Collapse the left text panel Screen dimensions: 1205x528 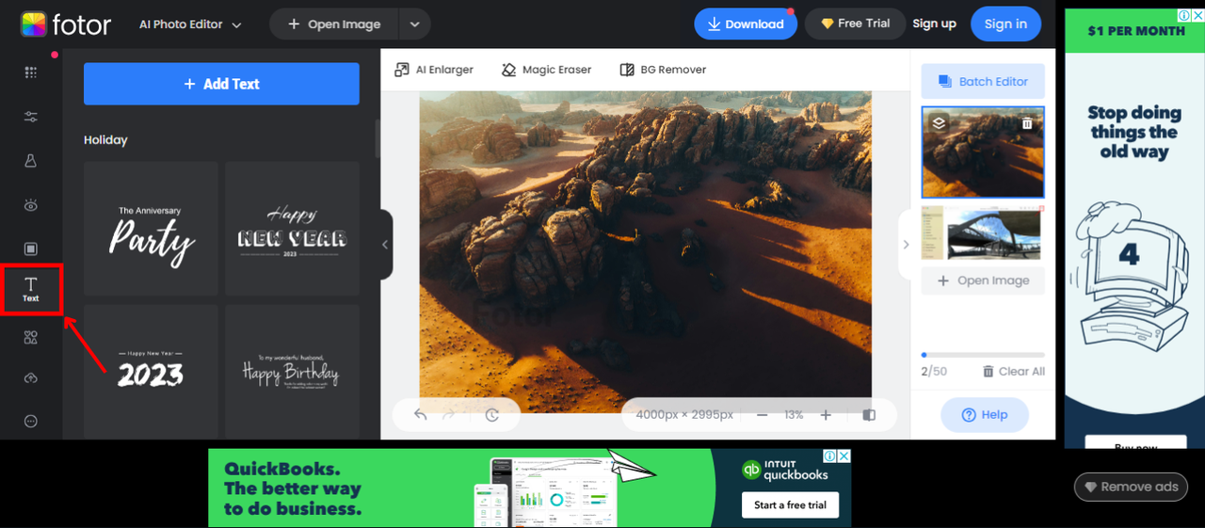click(x=385, y=245)
